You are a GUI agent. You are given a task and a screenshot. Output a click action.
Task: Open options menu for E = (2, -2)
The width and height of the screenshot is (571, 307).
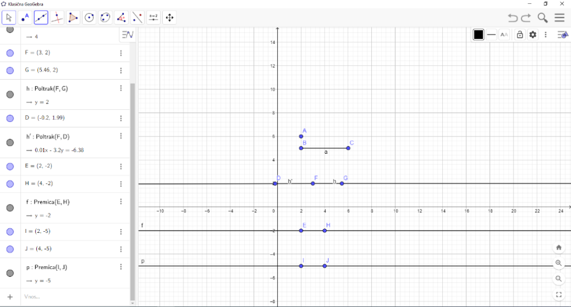coord(121,167)
